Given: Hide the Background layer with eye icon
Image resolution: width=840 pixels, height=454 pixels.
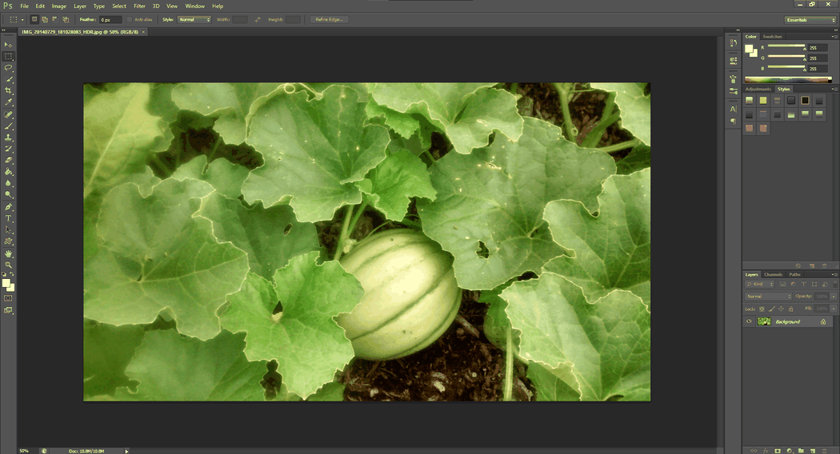Looking at the screenshot, I should pyautogui.click(x=749, y=321).
